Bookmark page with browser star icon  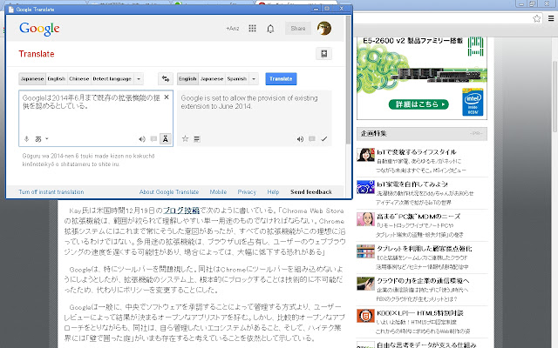[537, 18]
